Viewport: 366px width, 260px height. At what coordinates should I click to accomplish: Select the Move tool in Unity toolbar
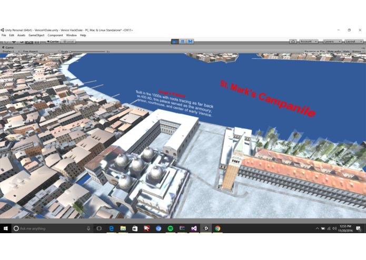[x=14, y=42]
